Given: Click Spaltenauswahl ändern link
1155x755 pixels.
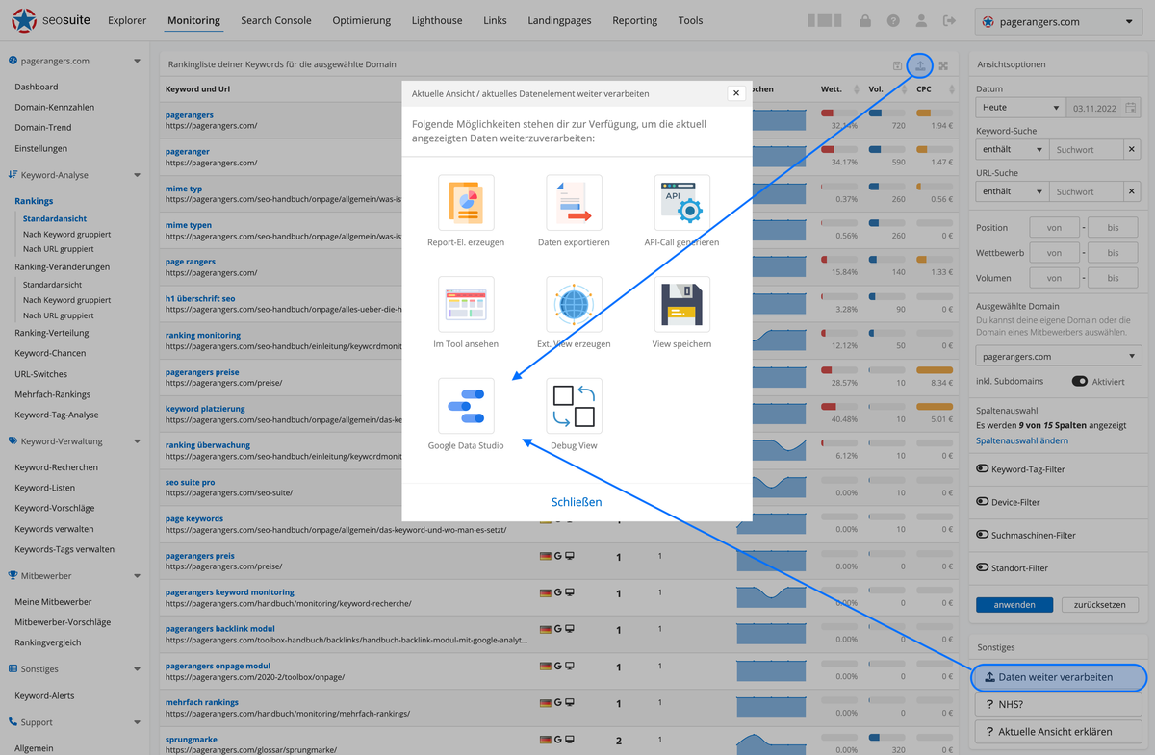Looking at the screenshot, I should pyautogui.click(x=1022, y=440).
